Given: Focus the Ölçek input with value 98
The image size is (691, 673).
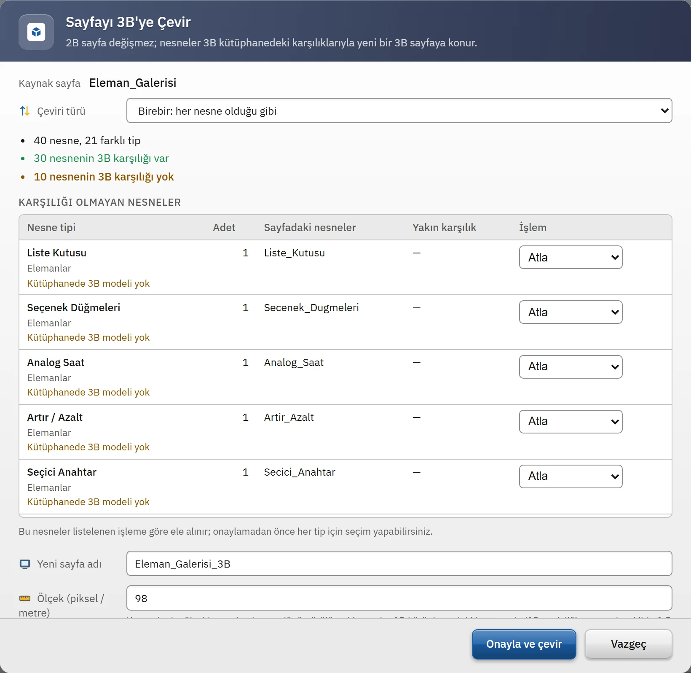Looking at the screenshot, I should [x=399, y=598].
